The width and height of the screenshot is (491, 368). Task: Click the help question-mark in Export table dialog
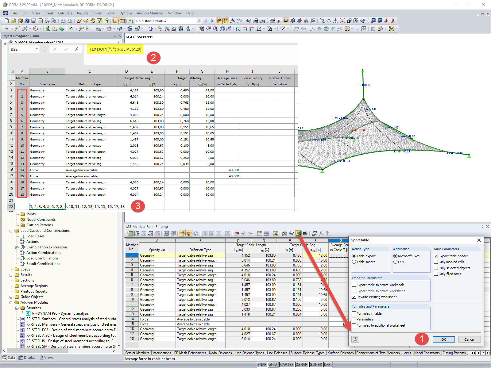(355, 339)
